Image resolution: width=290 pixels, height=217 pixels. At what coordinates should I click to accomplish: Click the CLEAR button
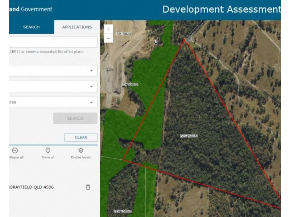[81, 137]
